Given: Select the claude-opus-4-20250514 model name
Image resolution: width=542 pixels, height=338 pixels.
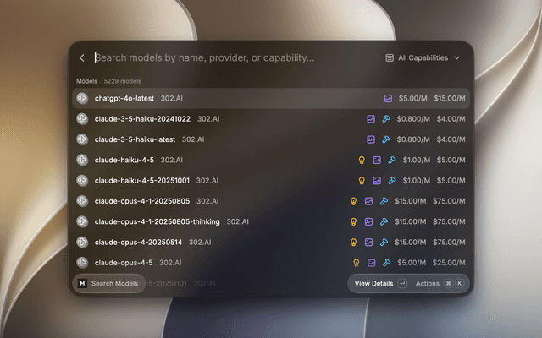Looking at the screenshot, I should (138, 243).
